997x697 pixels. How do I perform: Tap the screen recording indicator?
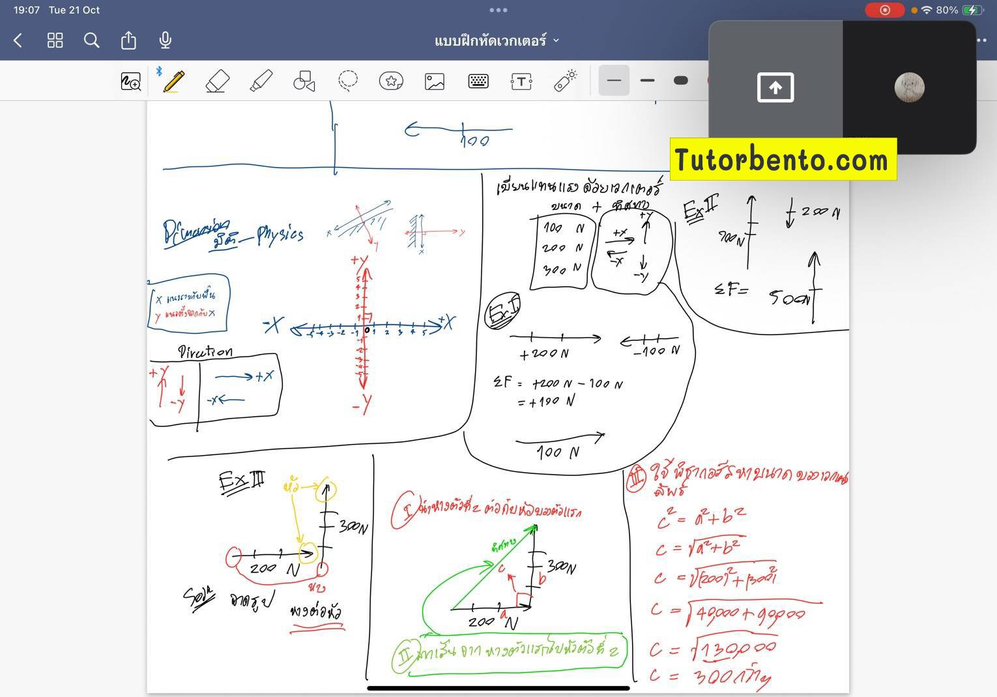click(884, 10)
